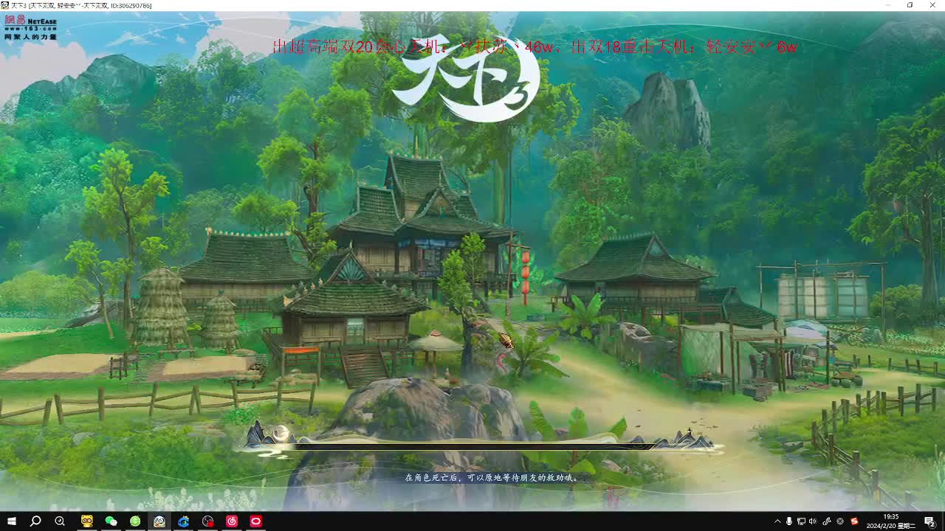This screenshot has width=945, height=531.
Task: Open the volume speaker tray icon
Action: [x=813, y=521]
